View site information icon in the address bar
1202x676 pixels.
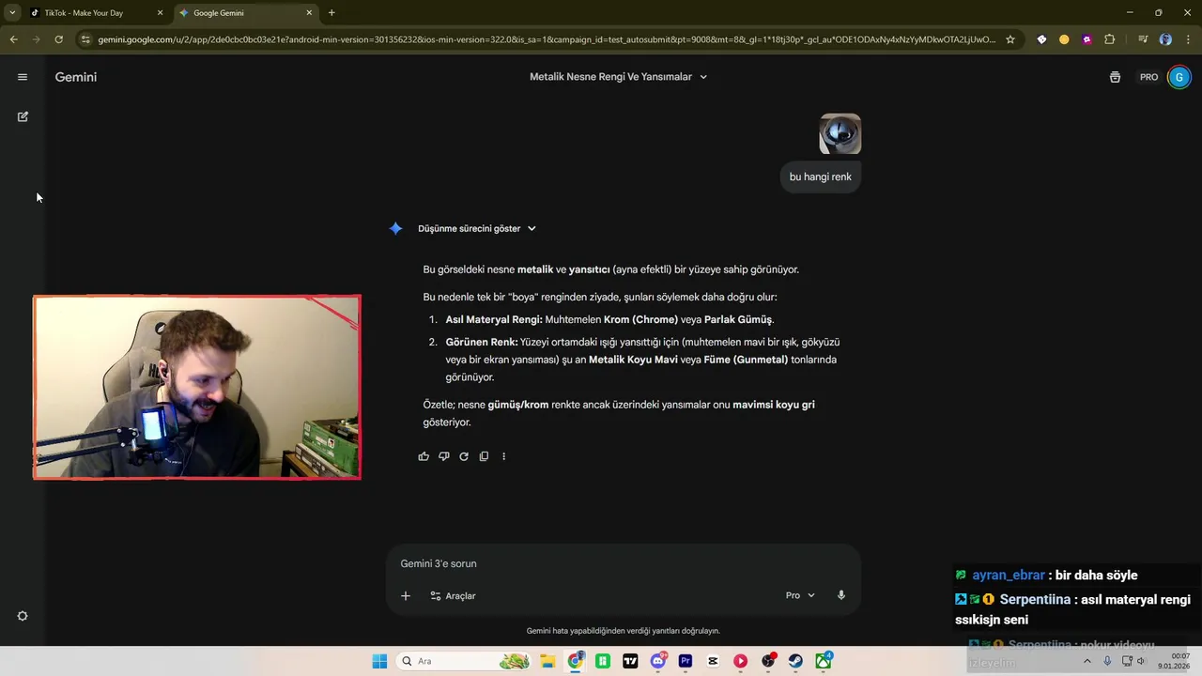point(85,39)
